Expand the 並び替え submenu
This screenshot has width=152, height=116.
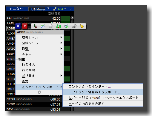[x=40, y=76]
